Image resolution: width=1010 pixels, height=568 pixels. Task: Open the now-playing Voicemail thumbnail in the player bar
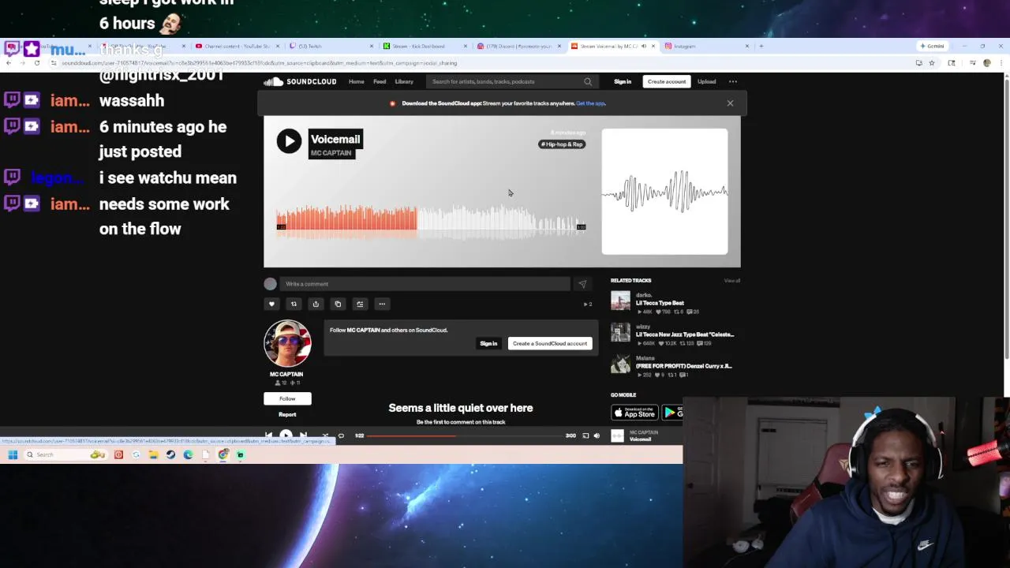pyautogui.click(x=618, y=435)
